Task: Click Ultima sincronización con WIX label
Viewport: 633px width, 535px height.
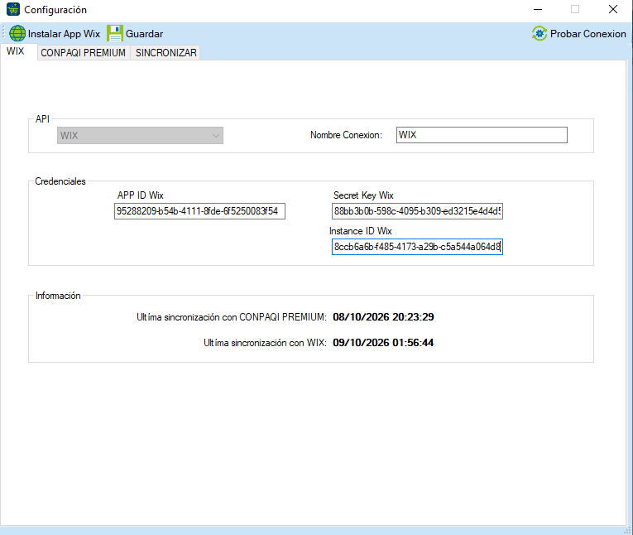Action: pyautogui.click(x=265, y=343)
